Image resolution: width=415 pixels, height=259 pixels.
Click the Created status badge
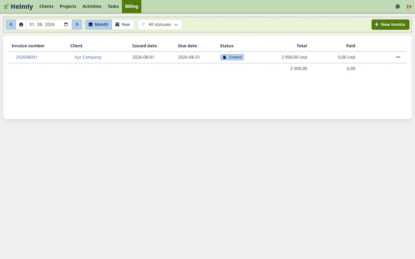(232, 57)
